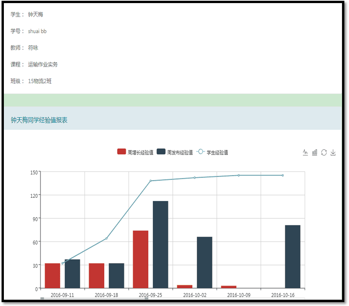This screenshot has width=349, height=306.
Task: Click the line data point at 2016-10-09
Action: 238,175
